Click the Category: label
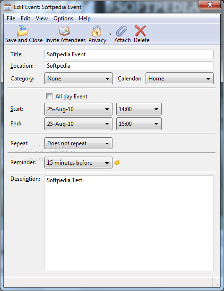 (22, 79)
